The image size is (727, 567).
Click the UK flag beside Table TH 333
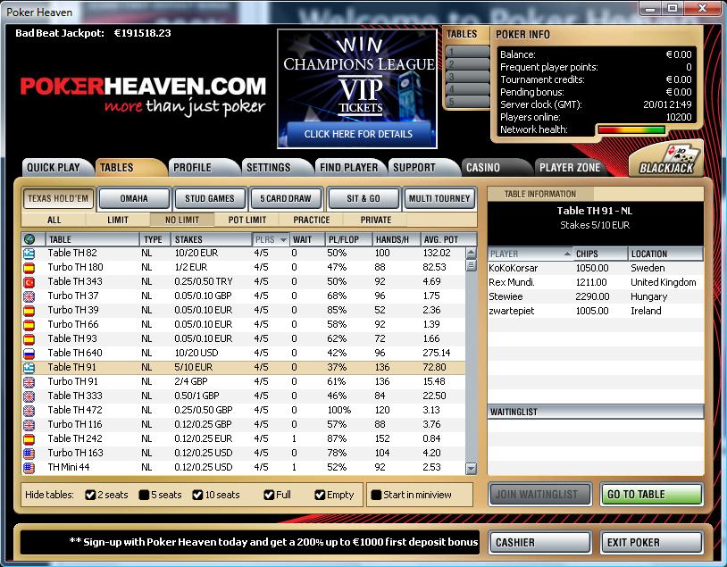click(x=29, y=396)
